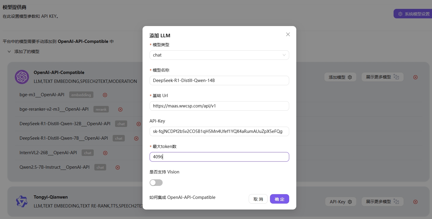Click 展示更多模型 for OpenAI-API-Compatible
Viewport: 432px width, 219px height.
(382, 77)
